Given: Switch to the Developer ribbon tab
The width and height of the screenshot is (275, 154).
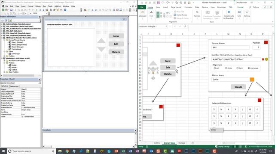Looking at the screenshot, I should pyautogui.click(x=222, y=7).
